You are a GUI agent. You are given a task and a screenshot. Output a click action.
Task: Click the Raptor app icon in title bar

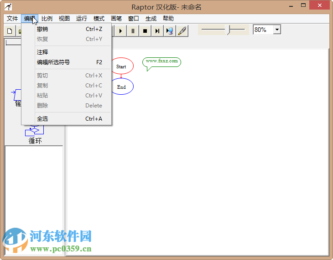click(8, 7)
